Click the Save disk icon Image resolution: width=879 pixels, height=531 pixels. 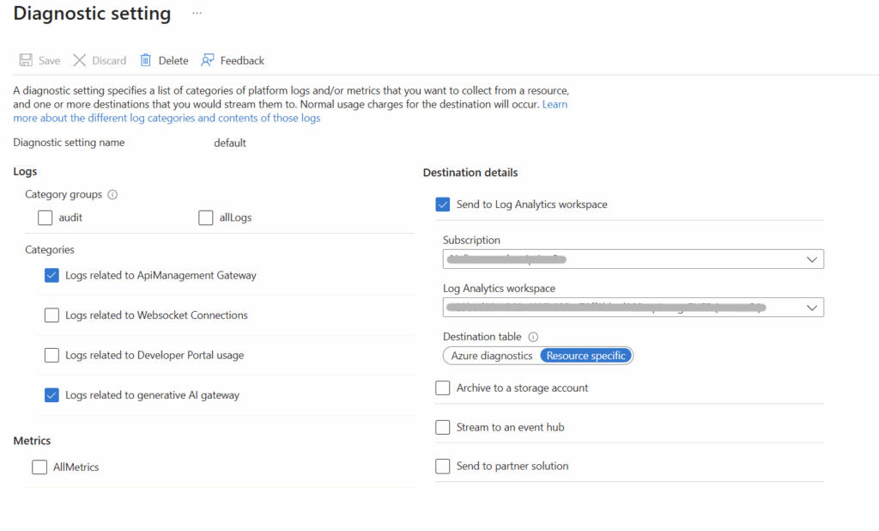click(x=26, y=60)
